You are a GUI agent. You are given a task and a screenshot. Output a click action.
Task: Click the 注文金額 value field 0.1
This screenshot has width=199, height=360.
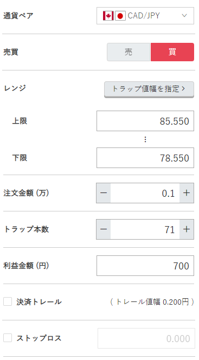tap(145, 193)
